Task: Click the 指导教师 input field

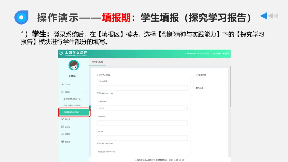Action: [142, 123]
